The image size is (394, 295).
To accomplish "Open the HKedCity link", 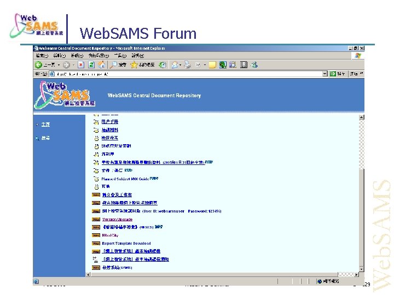I will 110,235.
